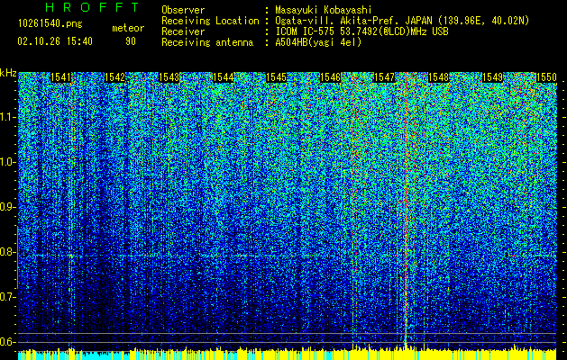The width and height of the screenshot is (567, 360).
Task: Click the 1548 time marker
Action: pyautogui.click(x=438, y=77)
